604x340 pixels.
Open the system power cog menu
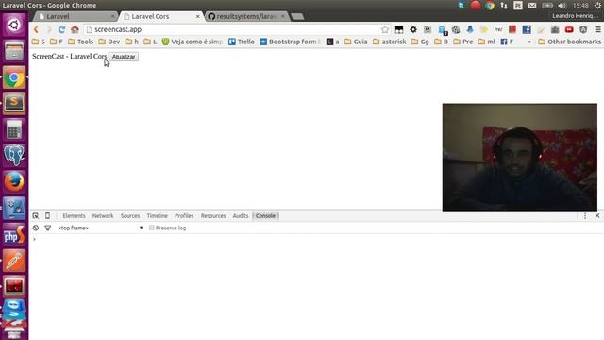[x=597, y=6]
